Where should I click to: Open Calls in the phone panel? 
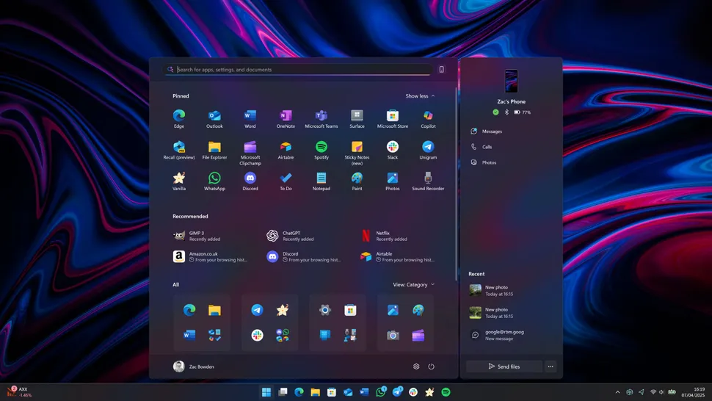(x=487, y=147)
